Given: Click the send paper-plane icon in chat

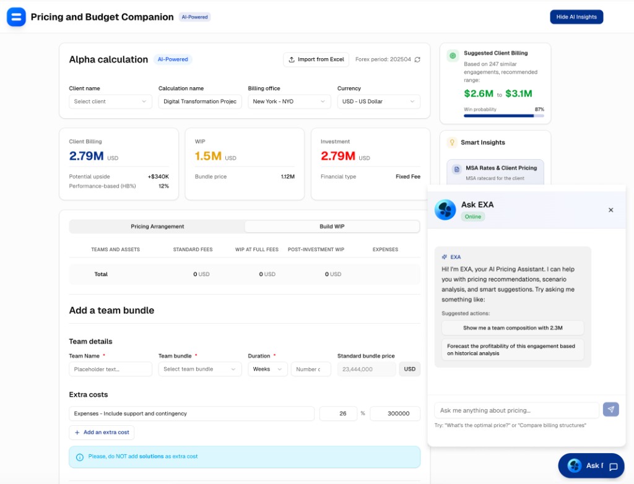Looking at the screenshot, I should (610, 409).
